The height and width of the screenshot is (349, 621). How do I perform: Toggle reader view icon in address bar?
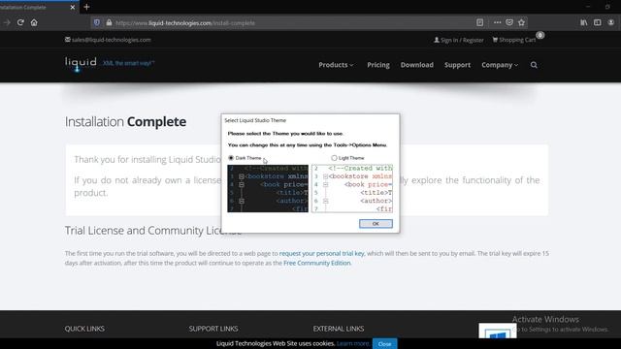coord(479,22)
